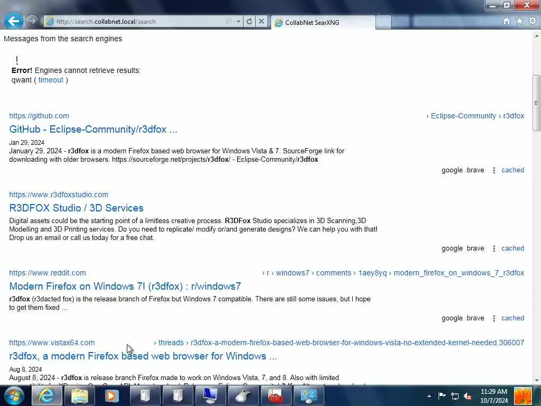541x406 pixels.
Task: Click the search magnifier in address bar
Action: pyautogui.click(x=228, y=21)
